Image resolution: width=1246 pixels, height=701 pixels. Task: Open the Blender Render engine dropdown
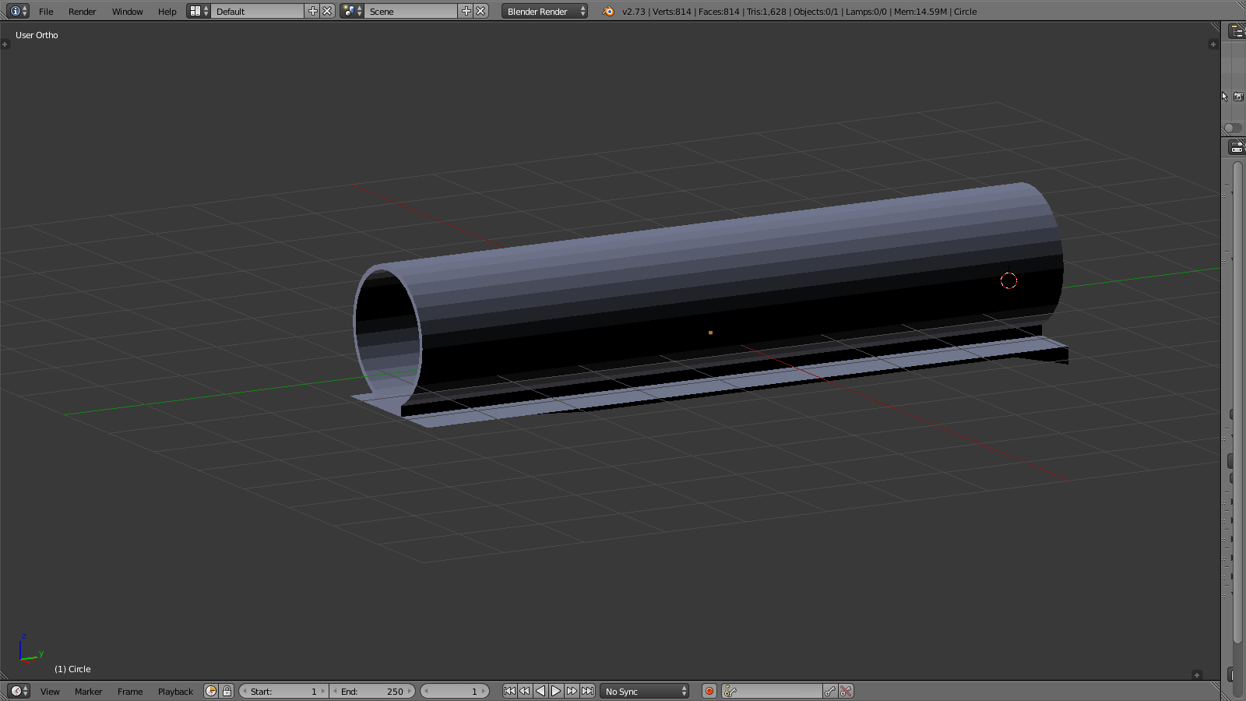(x=544, y=12)
